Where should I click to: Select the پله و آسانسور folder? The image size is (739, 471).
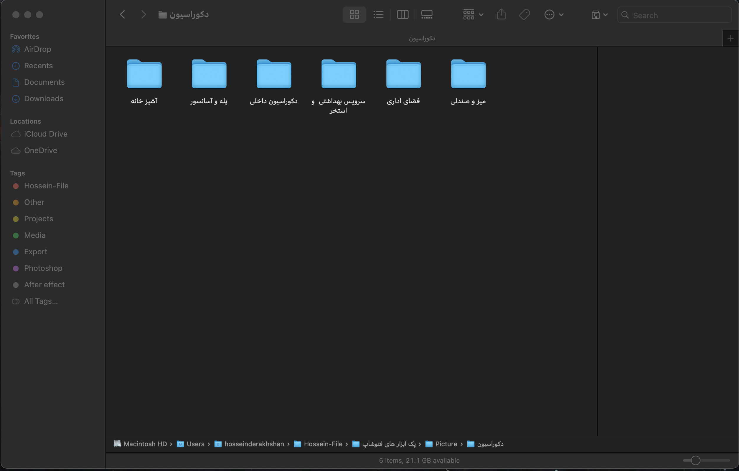pos(209,74)
